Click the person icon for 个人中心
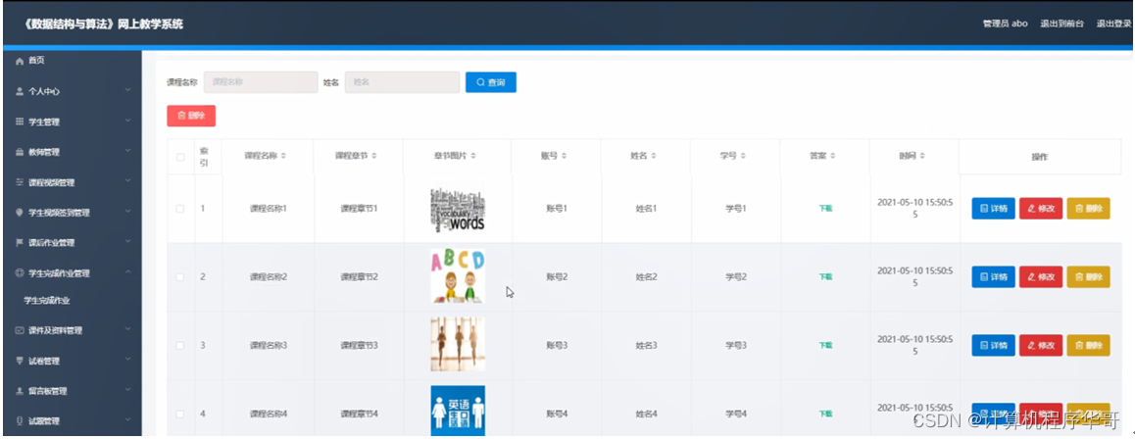The width and height of the screenshot is (1135, 439). [20, 92]
